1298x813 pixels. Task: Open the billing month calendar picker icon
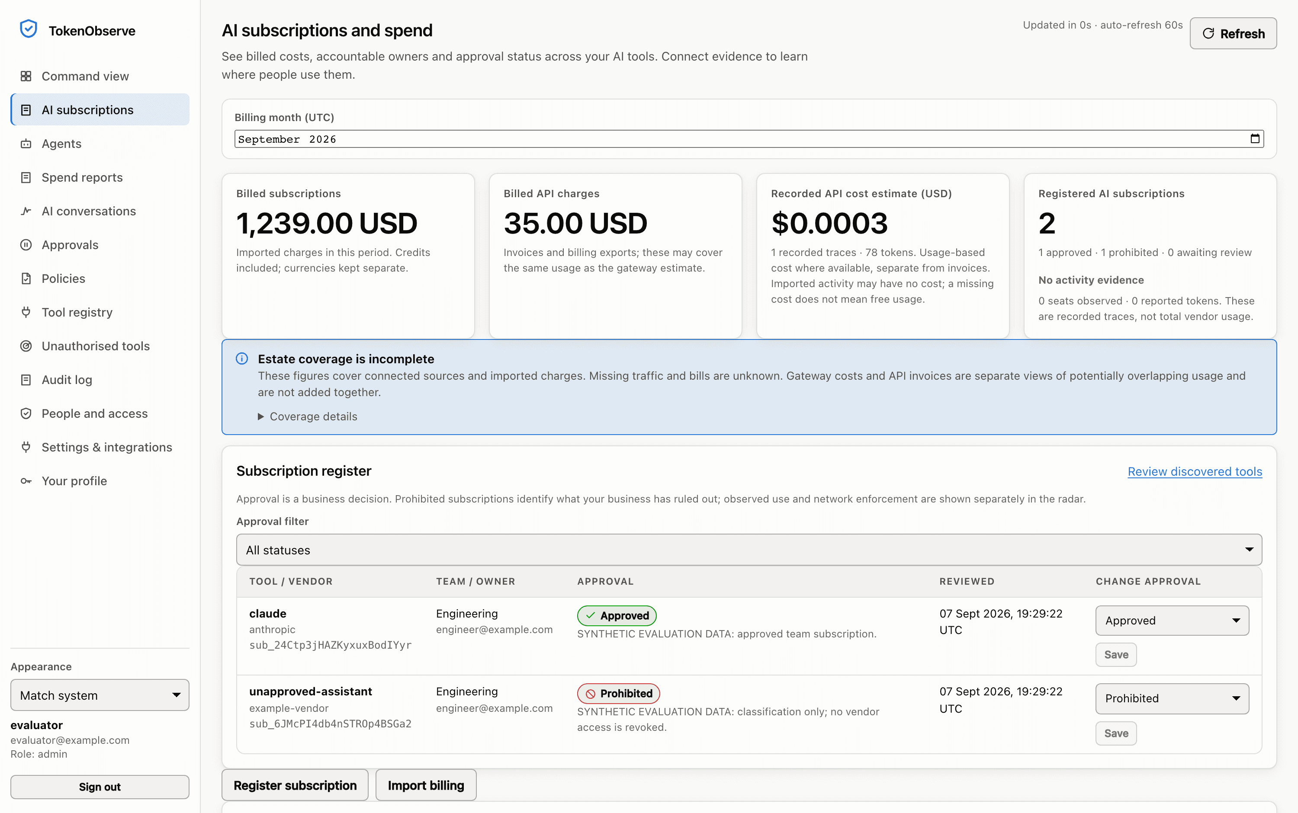coord(1254,139)
